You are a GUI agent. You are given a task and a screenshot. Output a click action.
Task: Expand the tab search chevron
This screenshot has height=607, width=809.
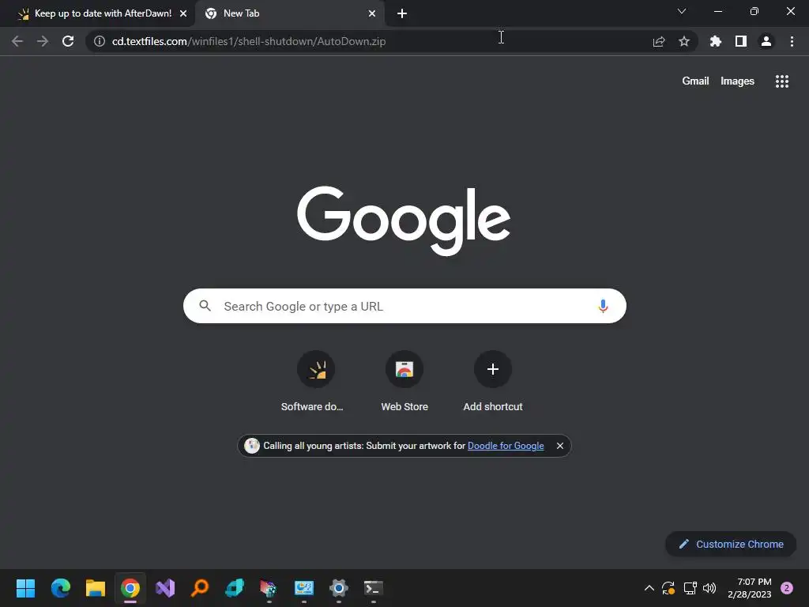tap(682, 11)
